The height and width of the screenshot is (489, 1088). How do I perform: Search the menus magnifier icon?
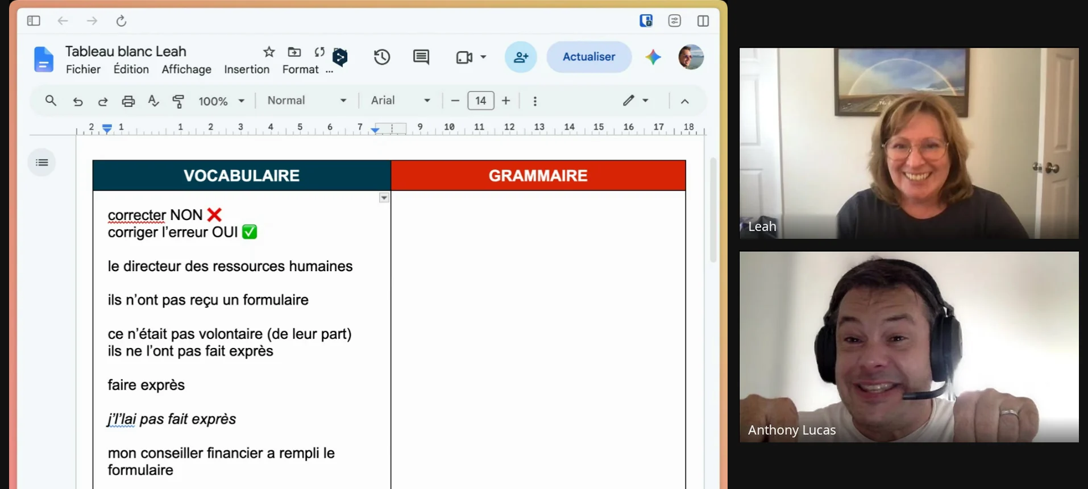point(51,101)
